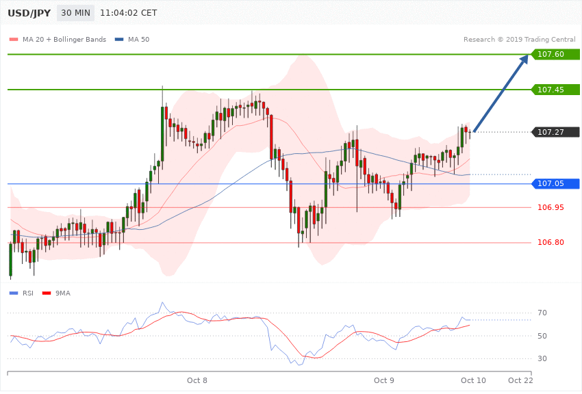Click the 106.80 support level label
The height and width of the screenshot is (394, 582).
coord(551,242)
